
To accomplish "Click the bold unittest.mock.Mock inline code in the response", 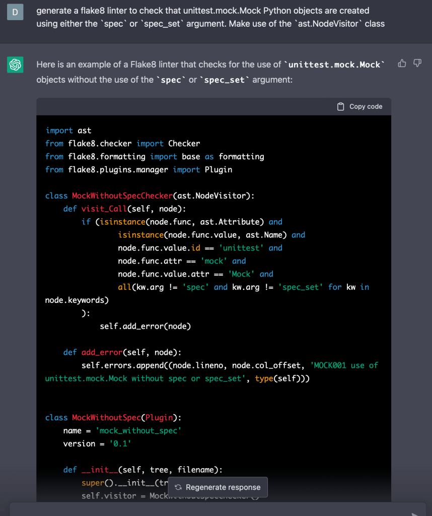I will tap(335, 64).
